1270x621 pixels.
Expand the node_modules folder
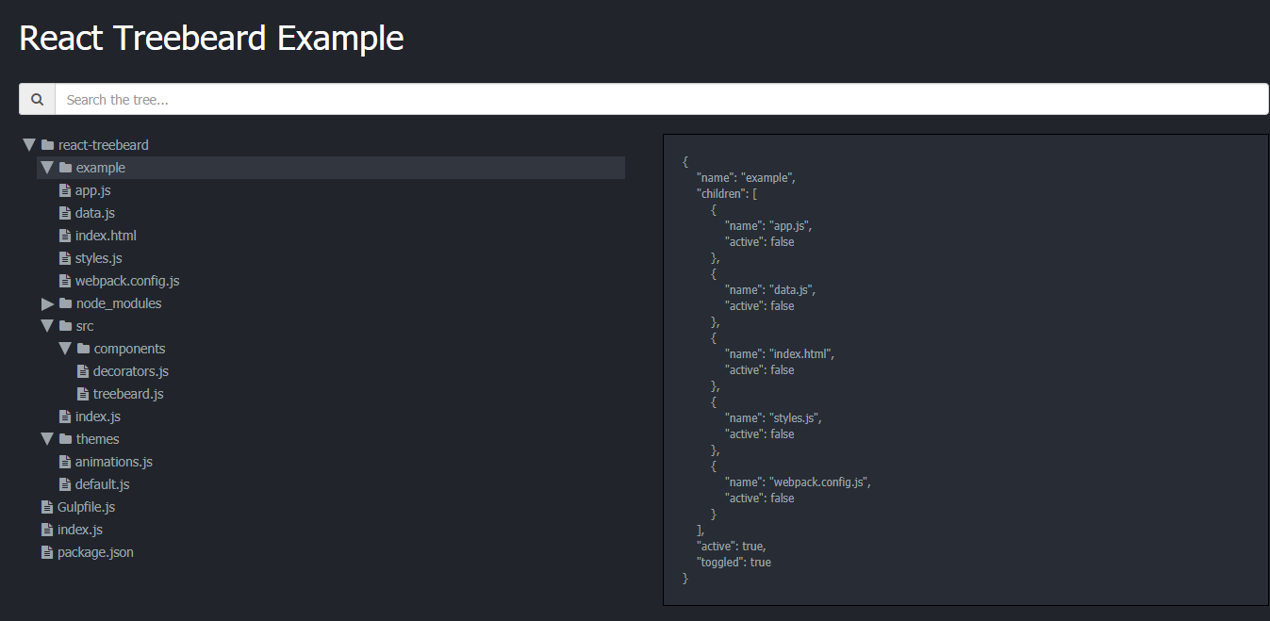pos(47,302)
